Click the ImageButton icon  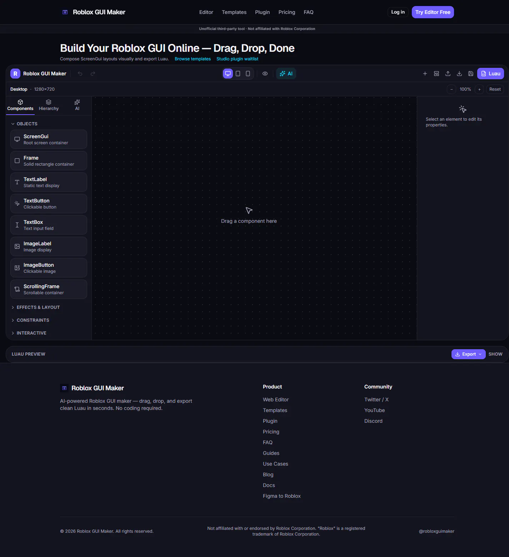[17, 268]
